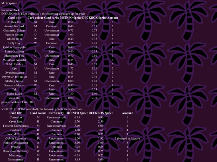Click Keldon Necropolis' colour cell 'L'
Image resolution: width=217 pixels, height=162 pixels.
[x=35, y=47]
